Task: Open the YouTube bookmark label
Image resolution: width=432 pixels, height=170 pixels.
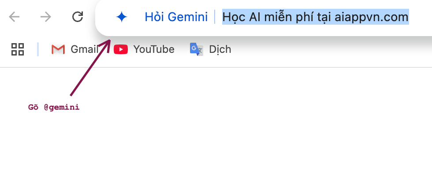Action: pos(154,49)
